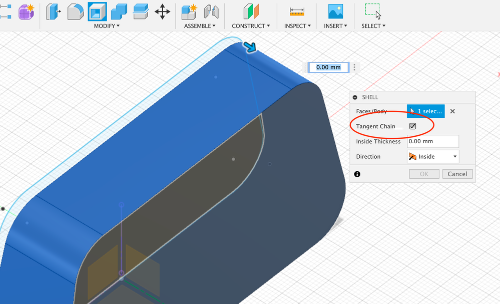Click the 'Direction' label text

tap(368, 156)
